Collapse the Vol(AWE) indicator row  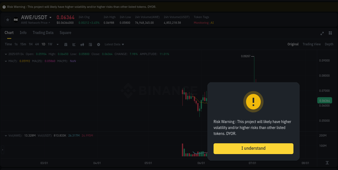[6, 135]
